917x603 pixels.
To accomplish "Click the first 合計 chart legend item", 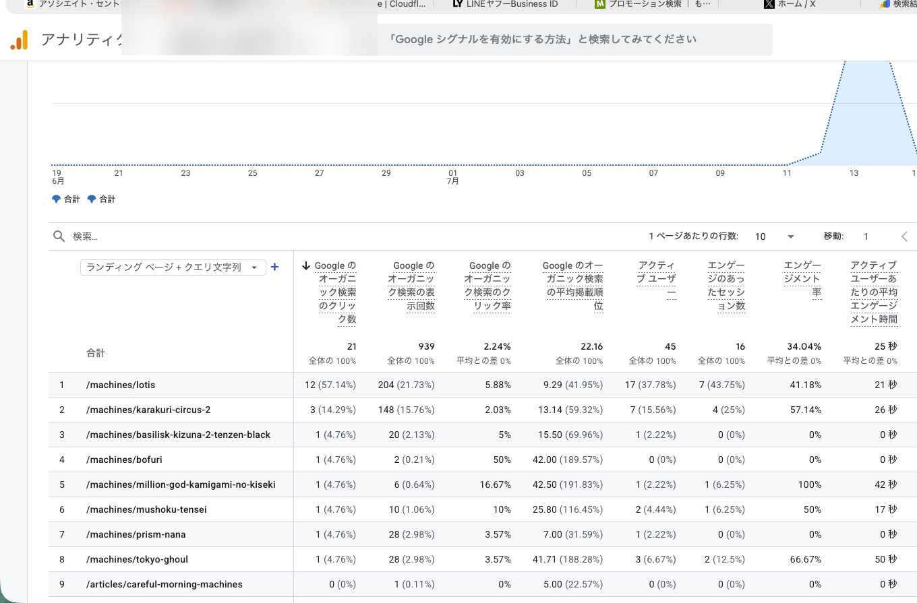I will pyautogui.click(x=65, y=199).
